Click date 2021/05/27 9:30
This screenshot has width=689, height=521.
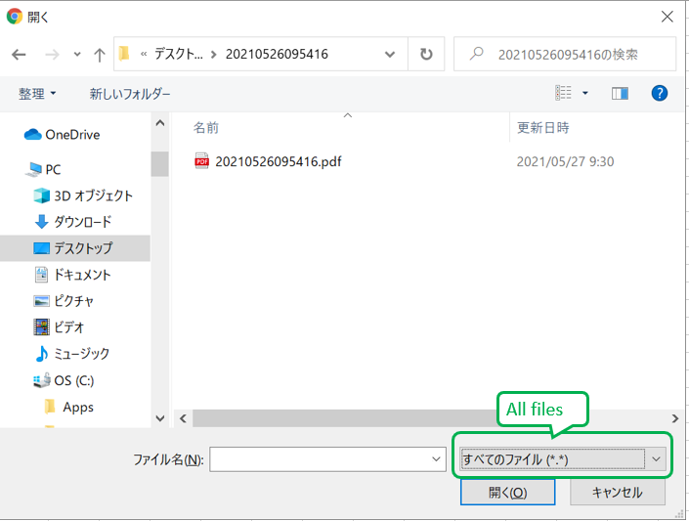tap(565, 161)
